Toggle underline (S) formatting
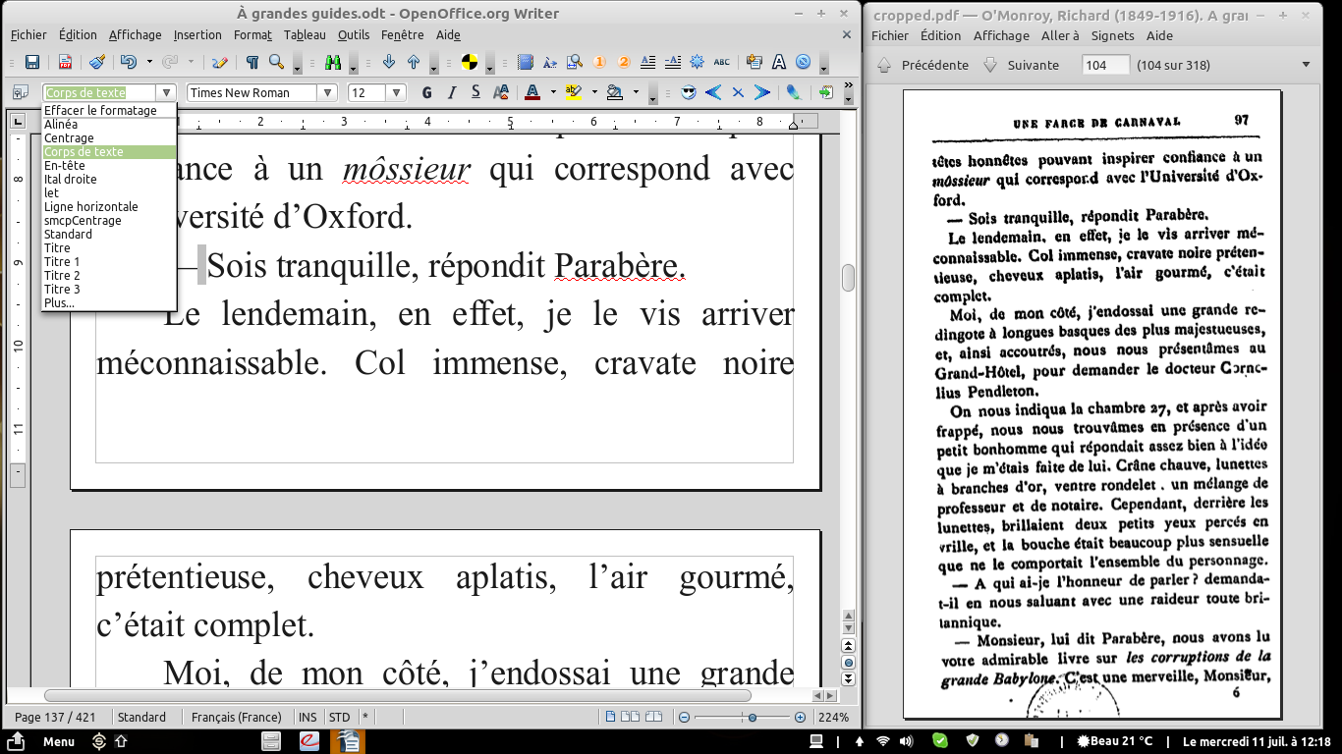The image size is (1342, 754). (476, 92)
